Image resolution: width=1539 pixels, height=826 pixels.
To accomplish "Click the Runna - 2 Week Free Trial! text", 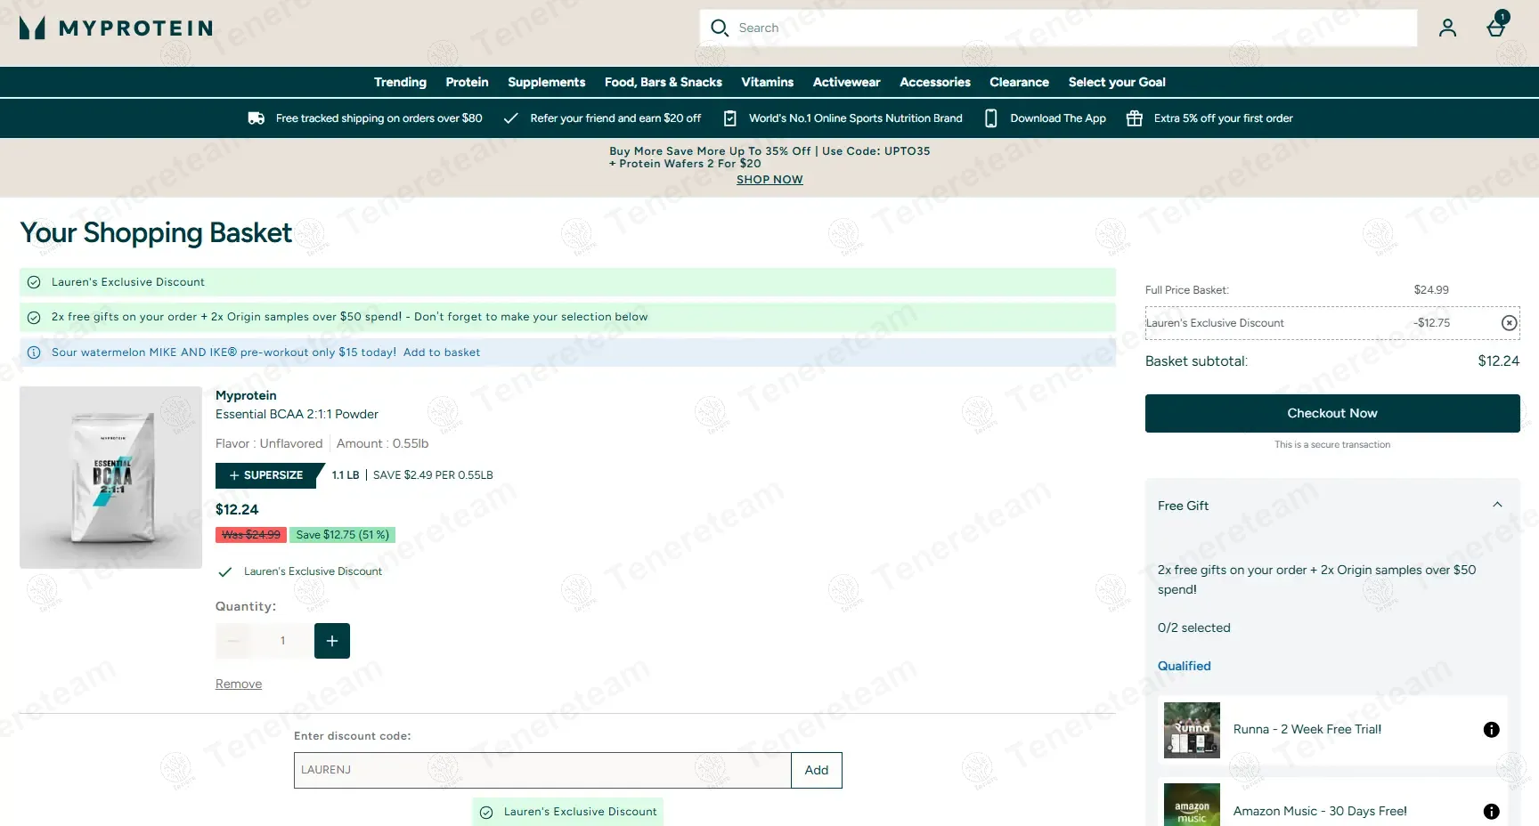I will pos(1307,730).
